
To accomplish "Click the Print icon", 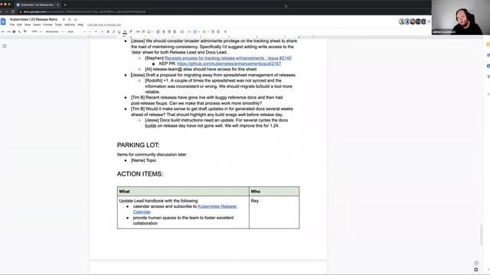I will click(14, 32).
